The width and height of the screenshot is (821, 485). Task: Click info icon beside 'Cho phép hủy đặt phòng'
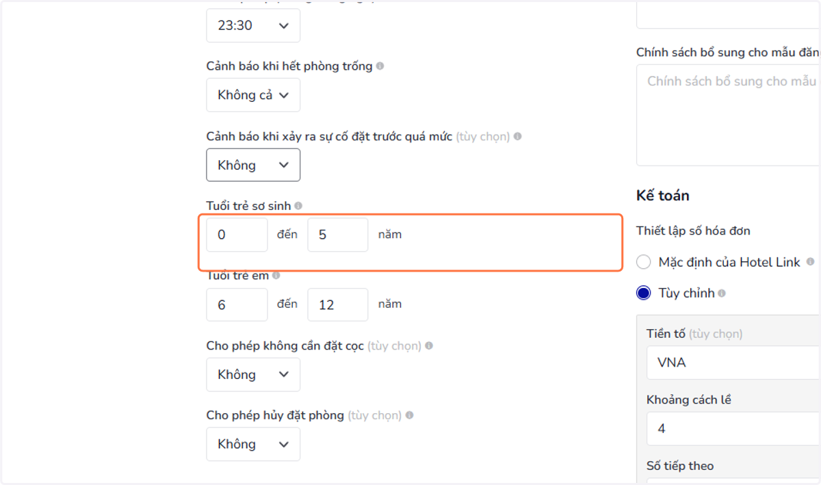(x=409, y=415)
